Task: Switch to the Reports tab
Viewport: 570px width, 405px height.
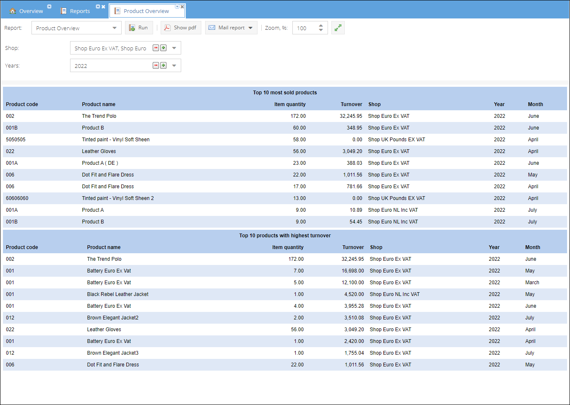Action: click(75, 11)
